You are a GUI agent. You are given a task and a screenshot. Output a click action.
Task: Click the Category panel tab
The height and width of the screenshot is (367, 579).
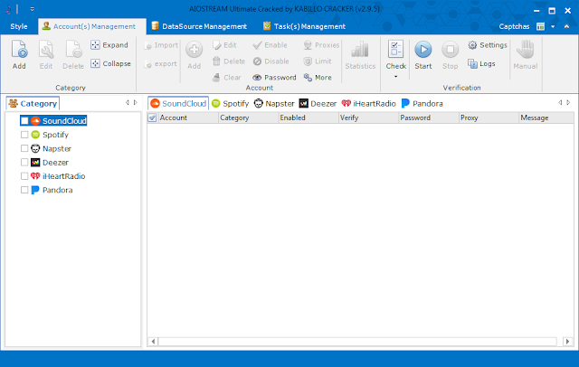(x=33, y=104)
